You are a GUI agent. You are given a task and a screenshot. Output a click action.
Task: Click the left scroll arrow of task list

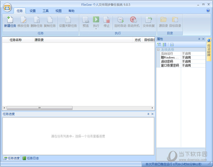pyautogui.click(x=4, y=108)
